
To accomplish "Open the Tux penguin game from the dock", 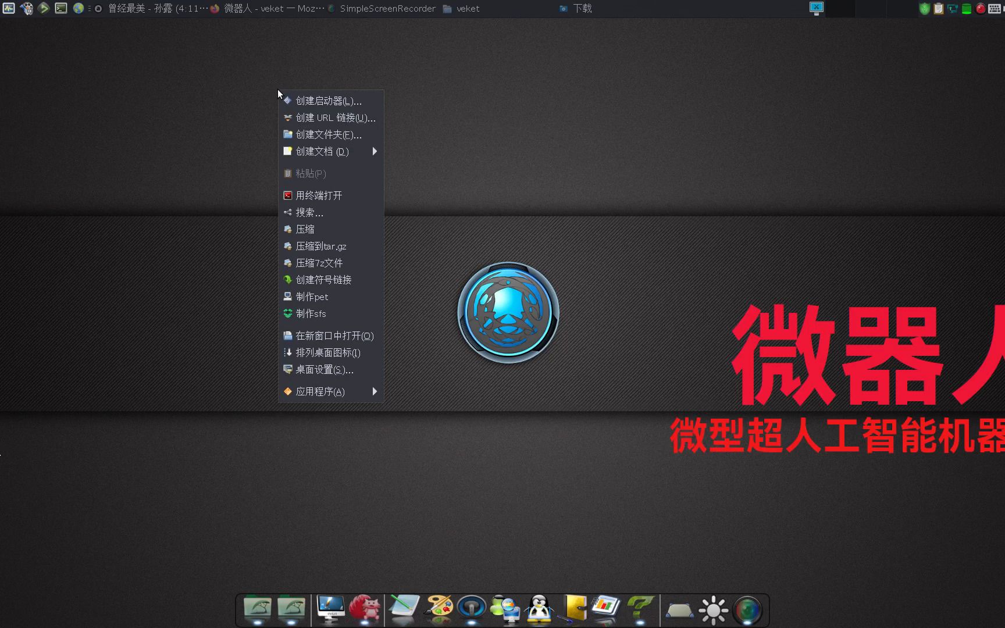I will click(538, 609).
